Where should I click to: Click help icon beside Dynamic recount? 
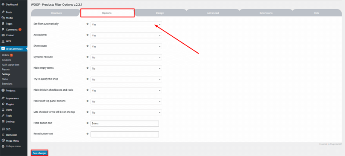[x=88, y=57]
